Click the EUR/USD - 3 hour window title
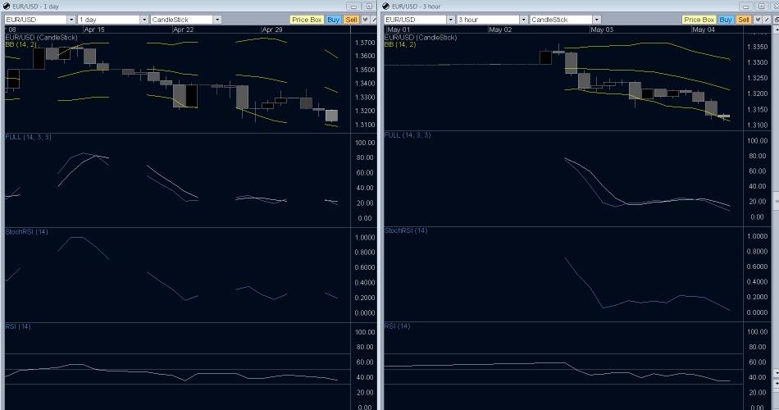 (416, 7)
